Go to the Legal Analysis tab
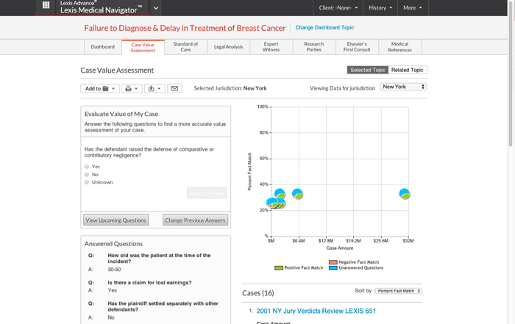 (229, 47)
